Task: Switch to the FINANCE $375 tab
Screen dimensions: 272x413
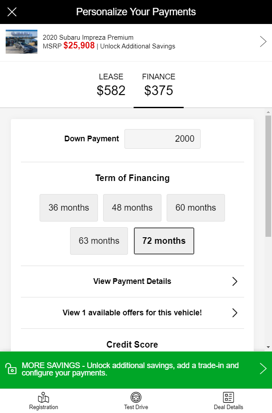Action: 159,85
